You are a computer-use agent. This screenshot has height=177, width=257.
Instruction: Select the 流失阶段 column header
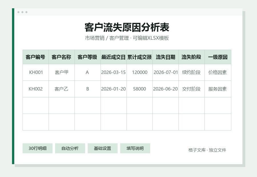[x=191, y=57]
